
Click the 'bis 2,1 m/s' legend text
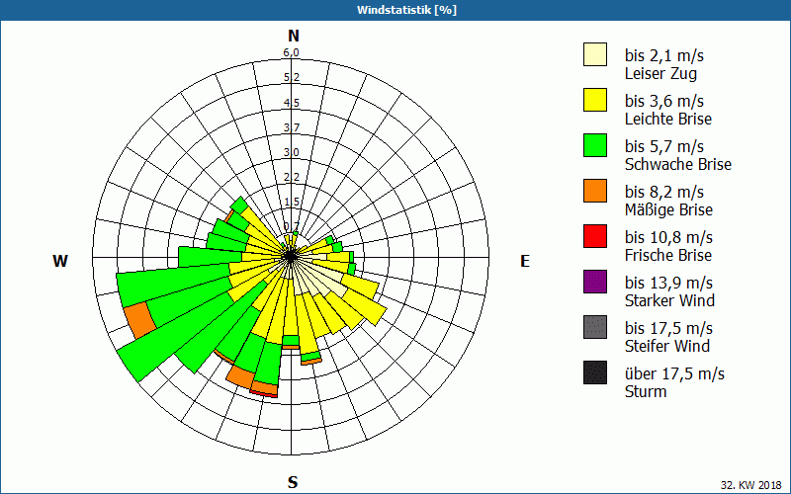pyautogui.click(x=663, y=55)
